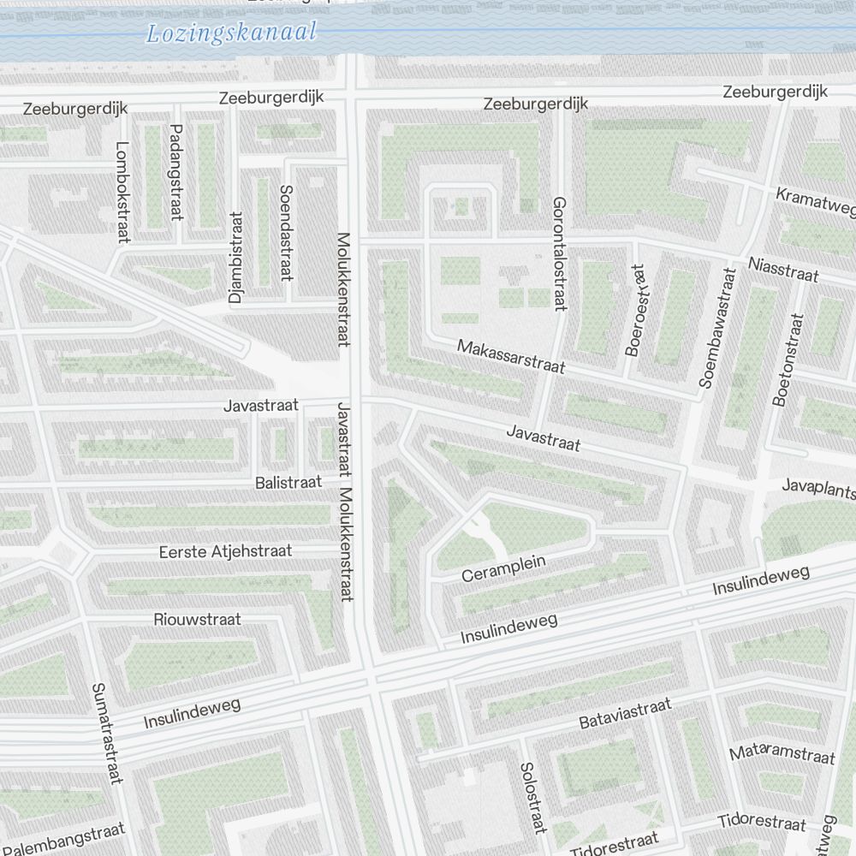Image resolution: width=856 pixels, height=856 pixels.
Task: Click the Padangstraat street label
Action: (x=176, y=172)
